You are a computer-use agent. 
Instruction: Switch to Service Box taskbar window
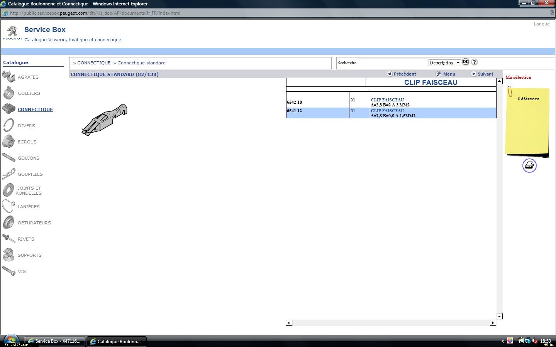click(54, 341)
